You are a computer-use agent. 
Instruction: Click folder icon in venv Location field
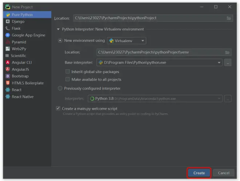[x=227, y=52]
